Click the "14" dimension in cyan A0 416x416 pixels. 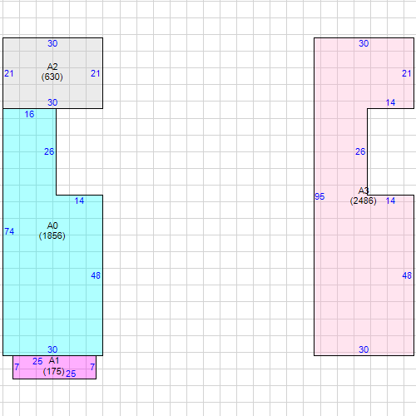tap(79, 201)
